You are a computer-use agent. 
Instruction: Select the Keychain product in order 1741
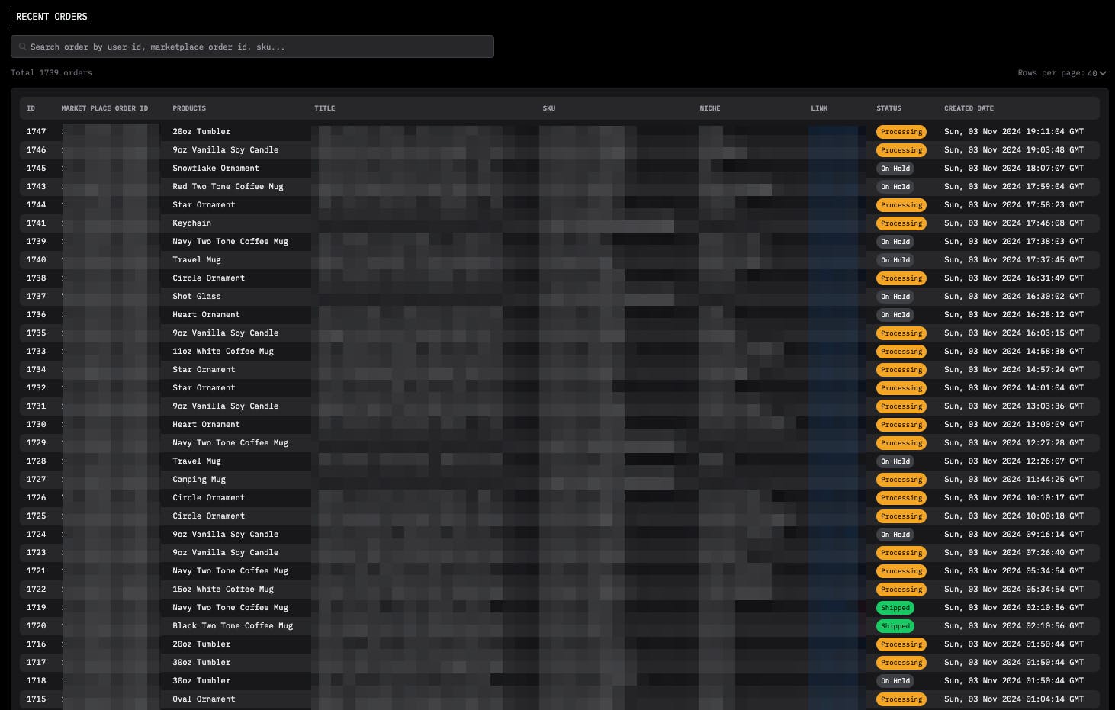pos(191,223)
